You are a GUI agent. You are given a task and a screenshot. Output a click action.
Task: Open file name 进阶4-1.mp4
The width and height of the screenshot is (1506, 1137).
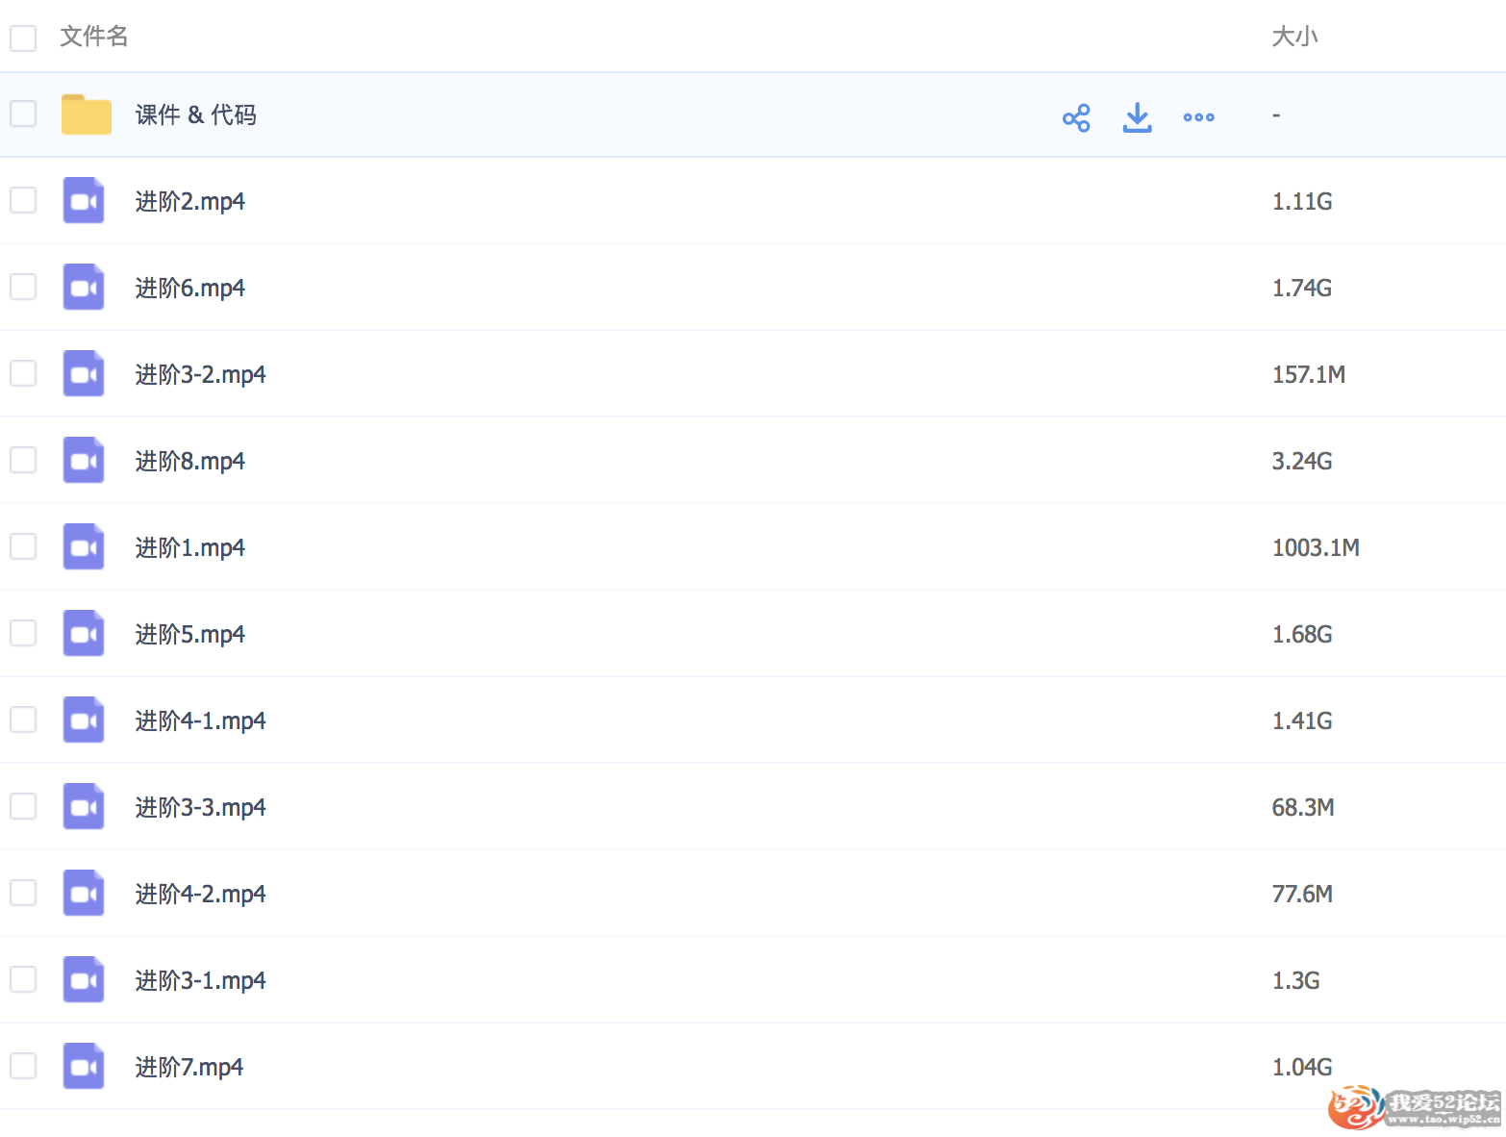pos(201,721)
